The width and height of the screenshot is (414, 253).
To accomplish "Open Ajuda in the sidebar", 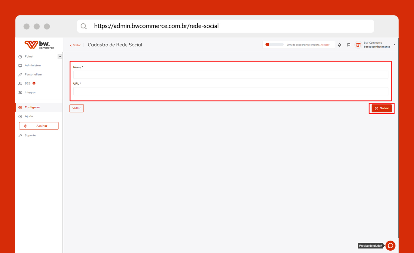I will (x=29, y=116).
